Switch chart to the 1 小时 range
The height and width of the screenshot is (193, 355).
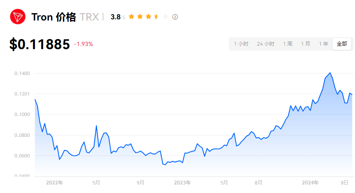point(241,44)
